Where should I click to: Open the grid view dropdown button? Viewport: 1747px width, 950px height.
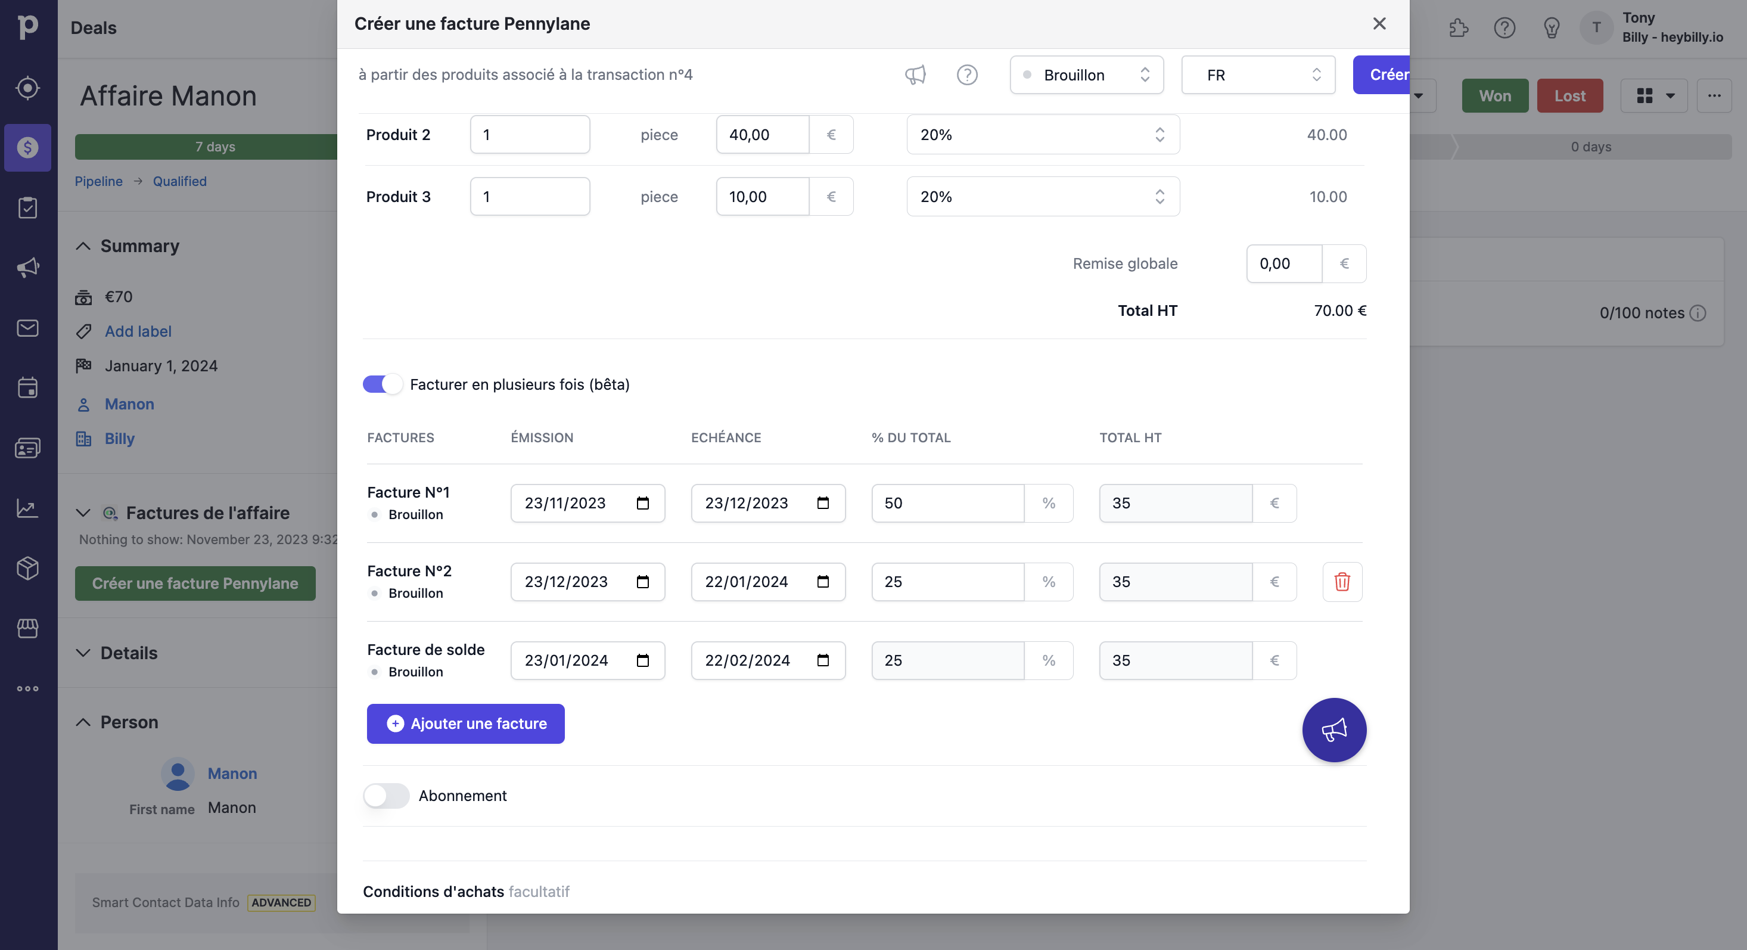click(x=1655, y=96)
